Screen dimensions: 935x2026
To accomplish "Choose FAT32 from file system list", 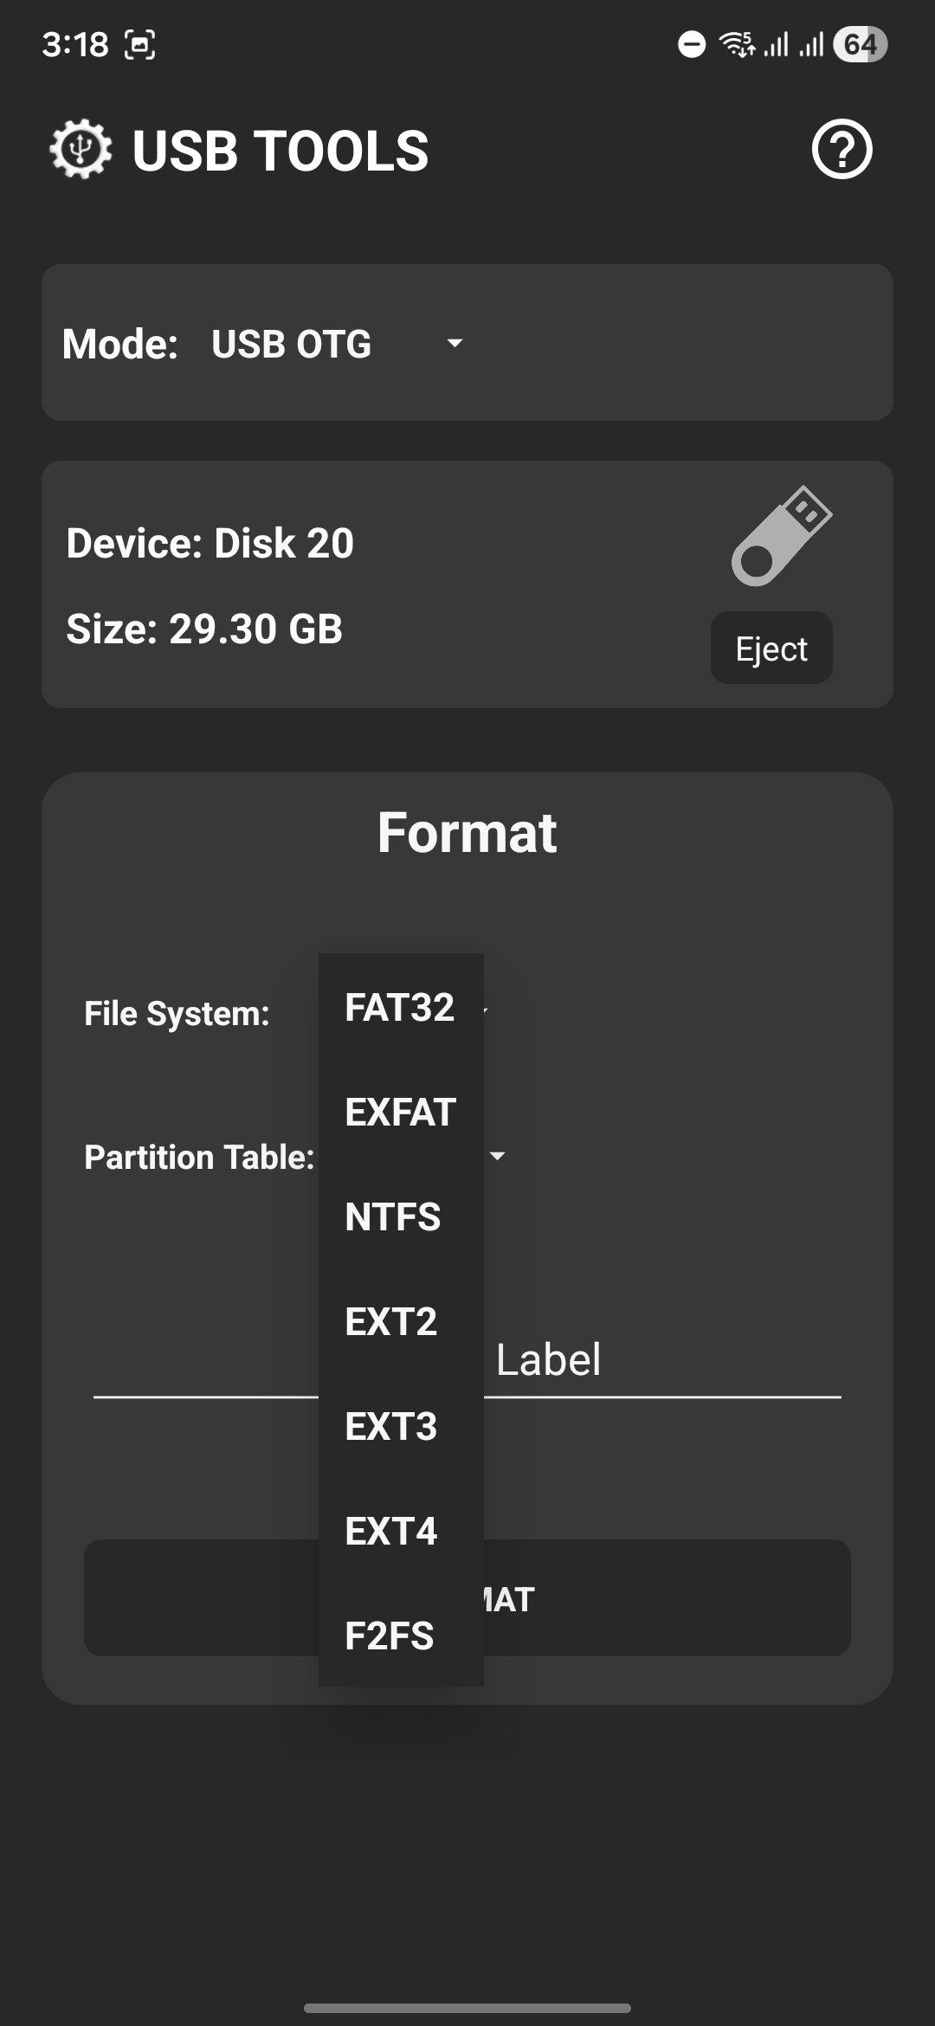I will coord(400,1007).
